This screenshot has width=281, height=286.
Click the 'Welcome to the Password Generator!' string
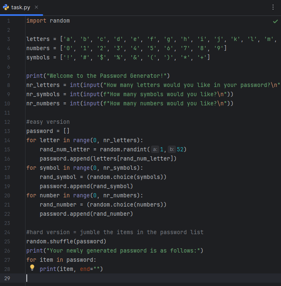(106, 76)
